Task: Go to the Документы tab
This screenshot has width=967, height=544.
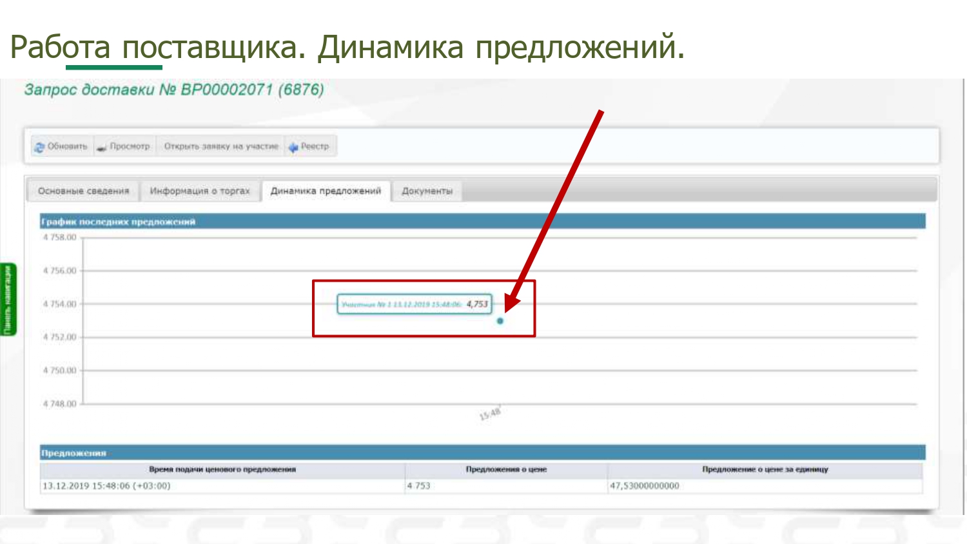Action: [427, 191]
